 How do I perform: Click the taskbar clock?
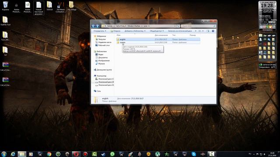(x=272, y=154)
